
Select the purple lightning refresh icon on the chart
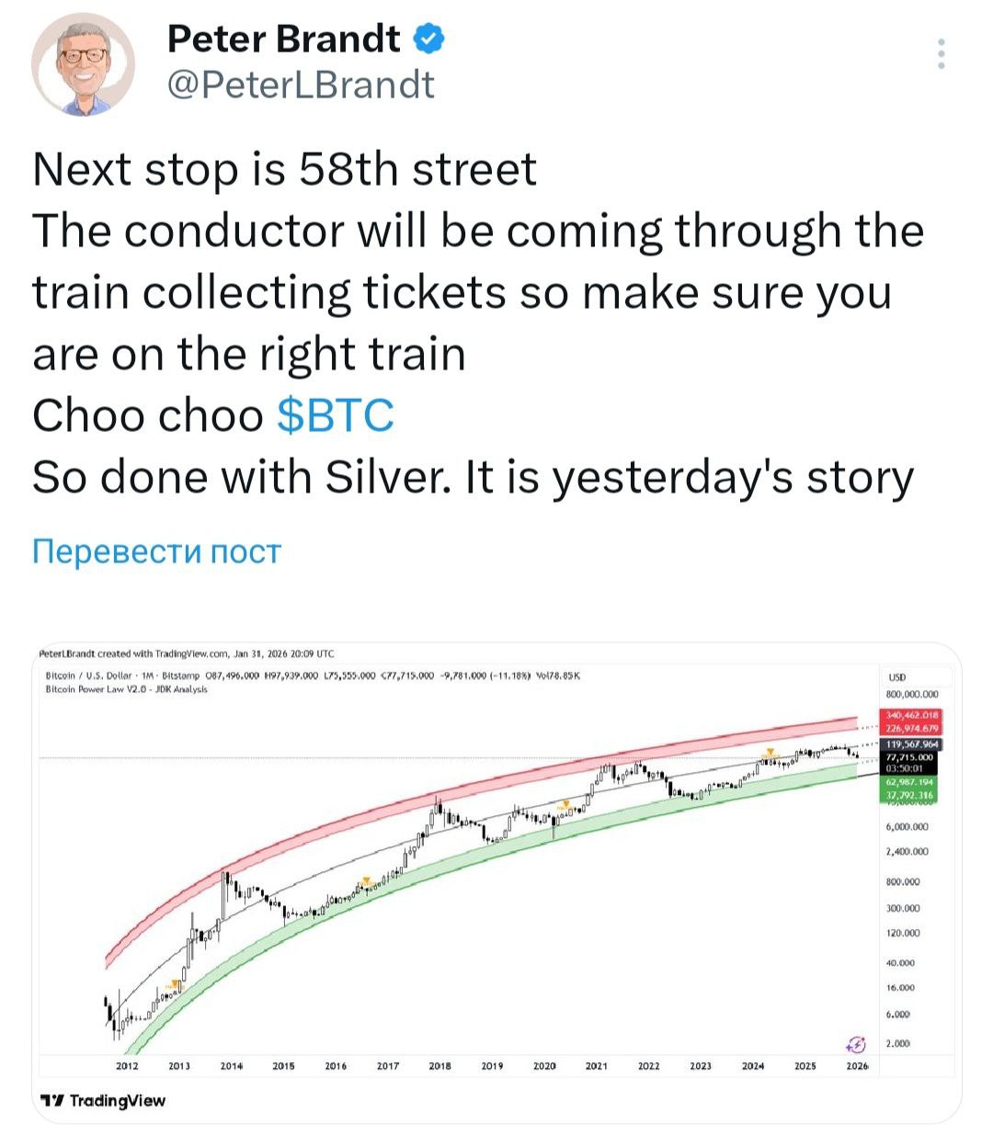(x=858, y=1043)
